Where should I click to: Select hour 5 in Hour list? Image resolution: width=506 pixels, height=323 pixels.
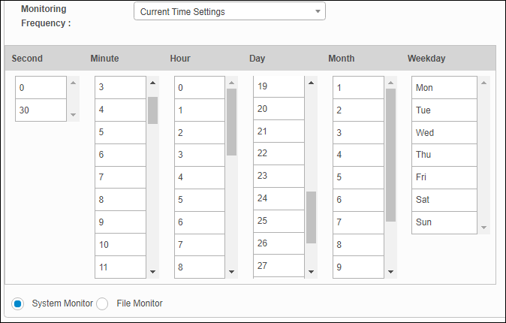199,200
